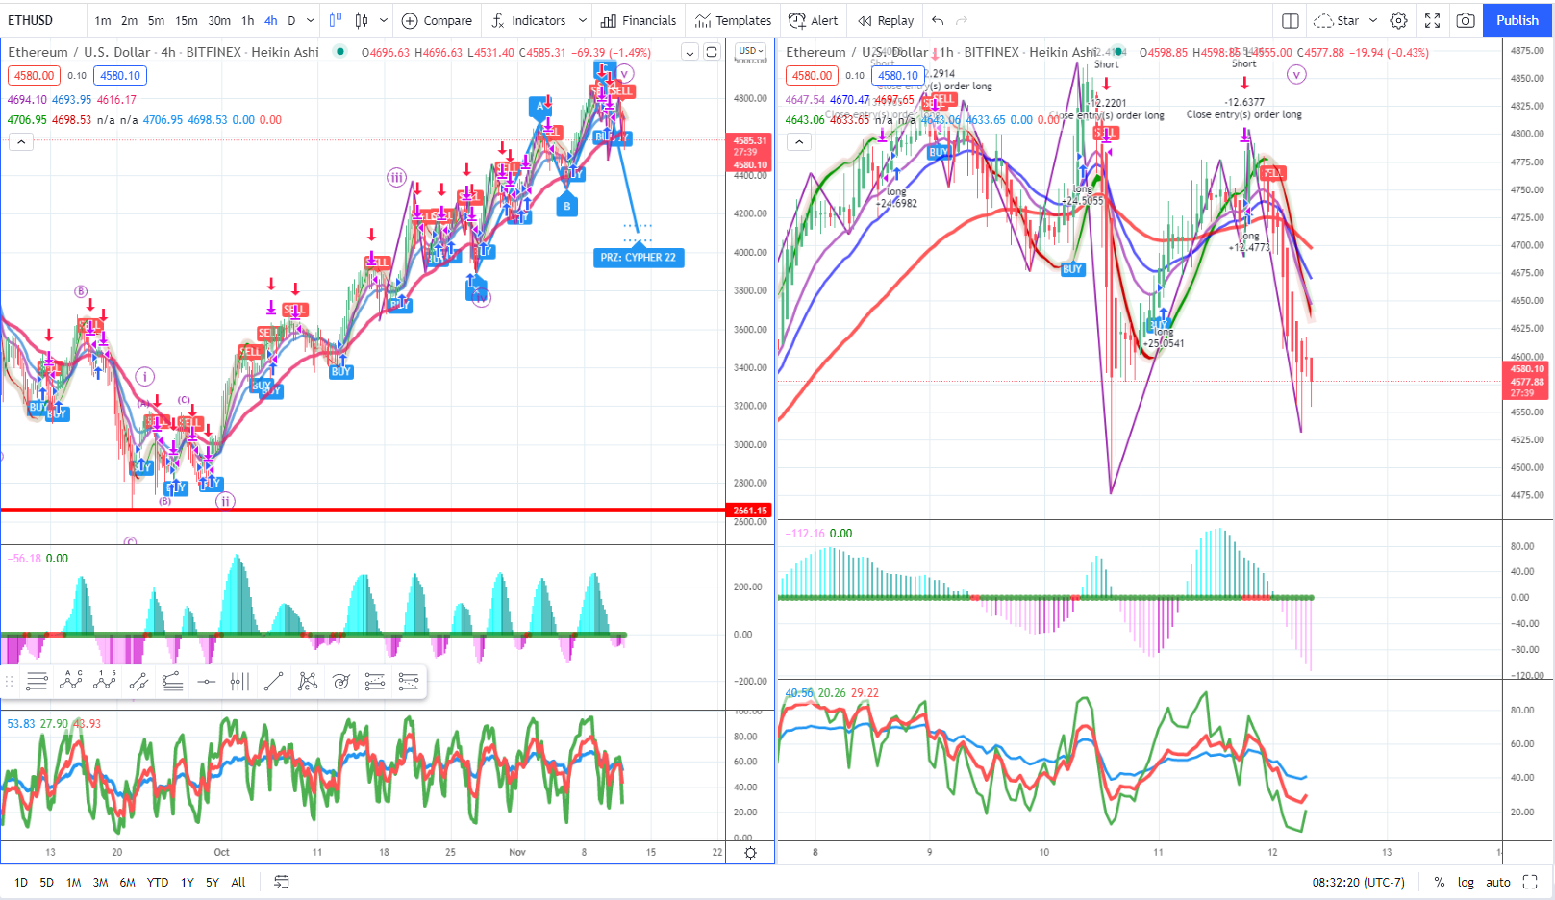This screenshot has width=1555, height=900.
Task: Collapse the right chart indicator legend
Action: click(799, 142)
